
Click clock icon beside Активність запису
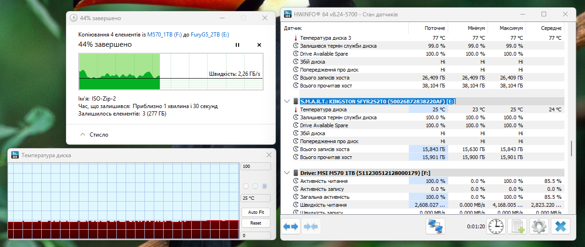(x=295, y=189)
